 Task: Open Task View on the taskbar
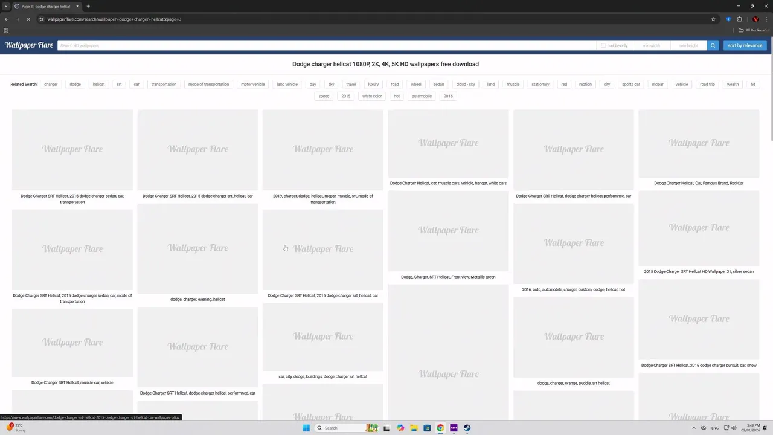coord(386,428)
